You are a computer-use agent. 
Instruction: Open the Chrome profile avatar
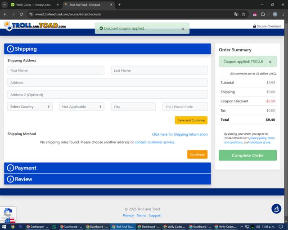(x=275, y=14)
